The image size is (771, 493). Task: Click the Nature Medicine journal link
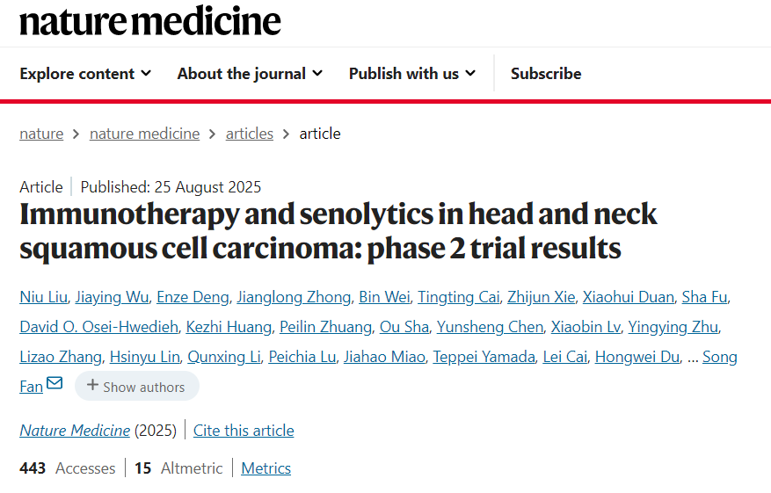click(75, 431)
